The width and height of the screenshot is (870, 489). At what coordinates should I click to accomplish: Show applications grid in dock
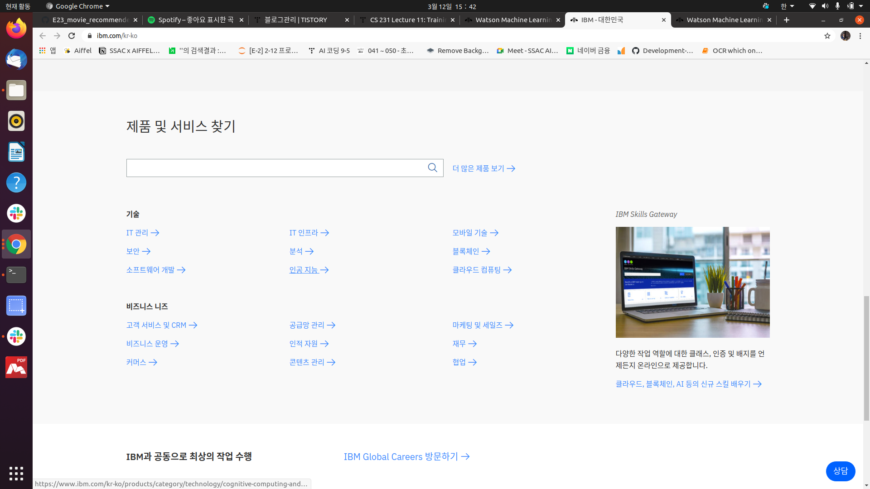[x=16, y=473]
